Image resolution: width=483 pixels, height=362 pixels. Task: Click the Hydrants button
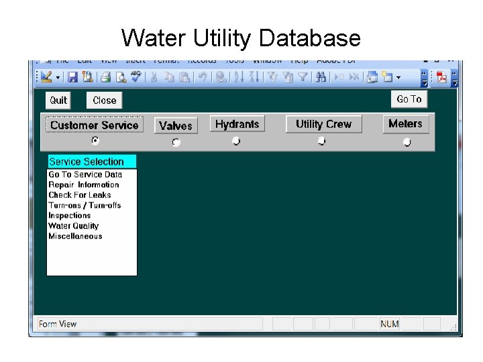237,124
